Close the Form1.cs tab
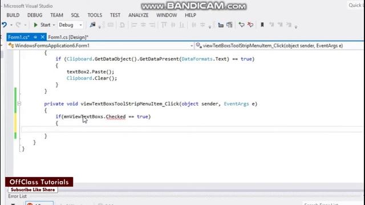365x205 pixels. (x=43, y=37)
